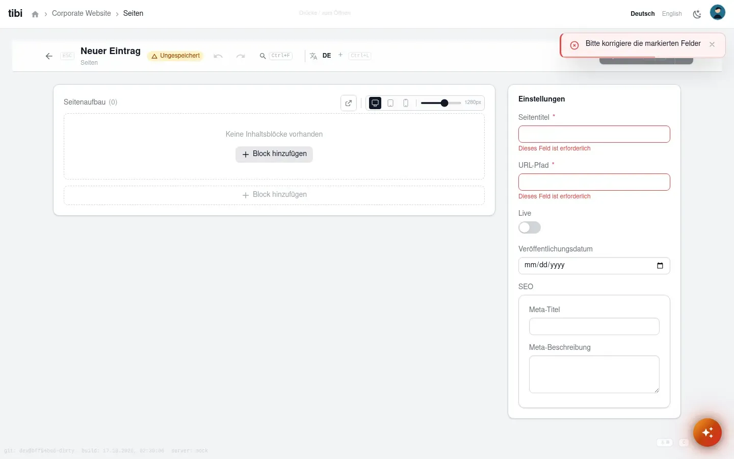
Task: Click the Bitte korrigiere die markierten Felder message
Action: [643, 43]
